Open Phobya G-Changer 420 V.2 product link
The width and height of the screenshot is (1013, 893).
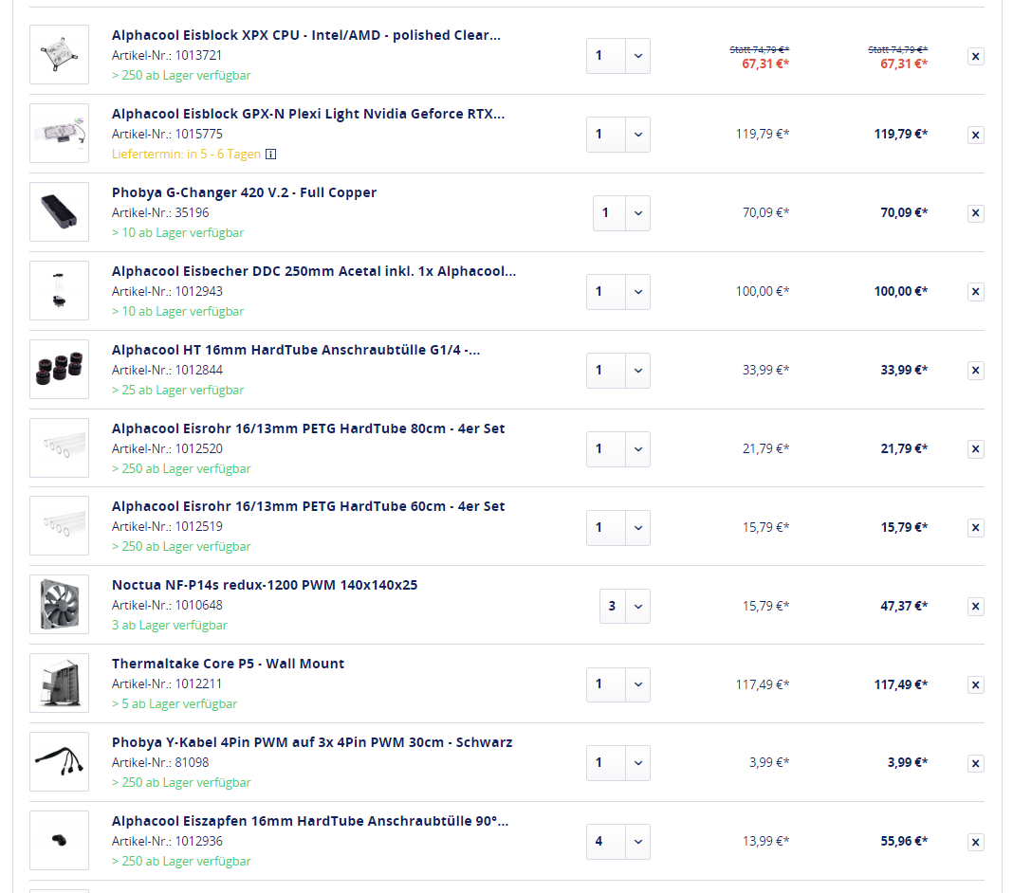click(x=244, y=192)
